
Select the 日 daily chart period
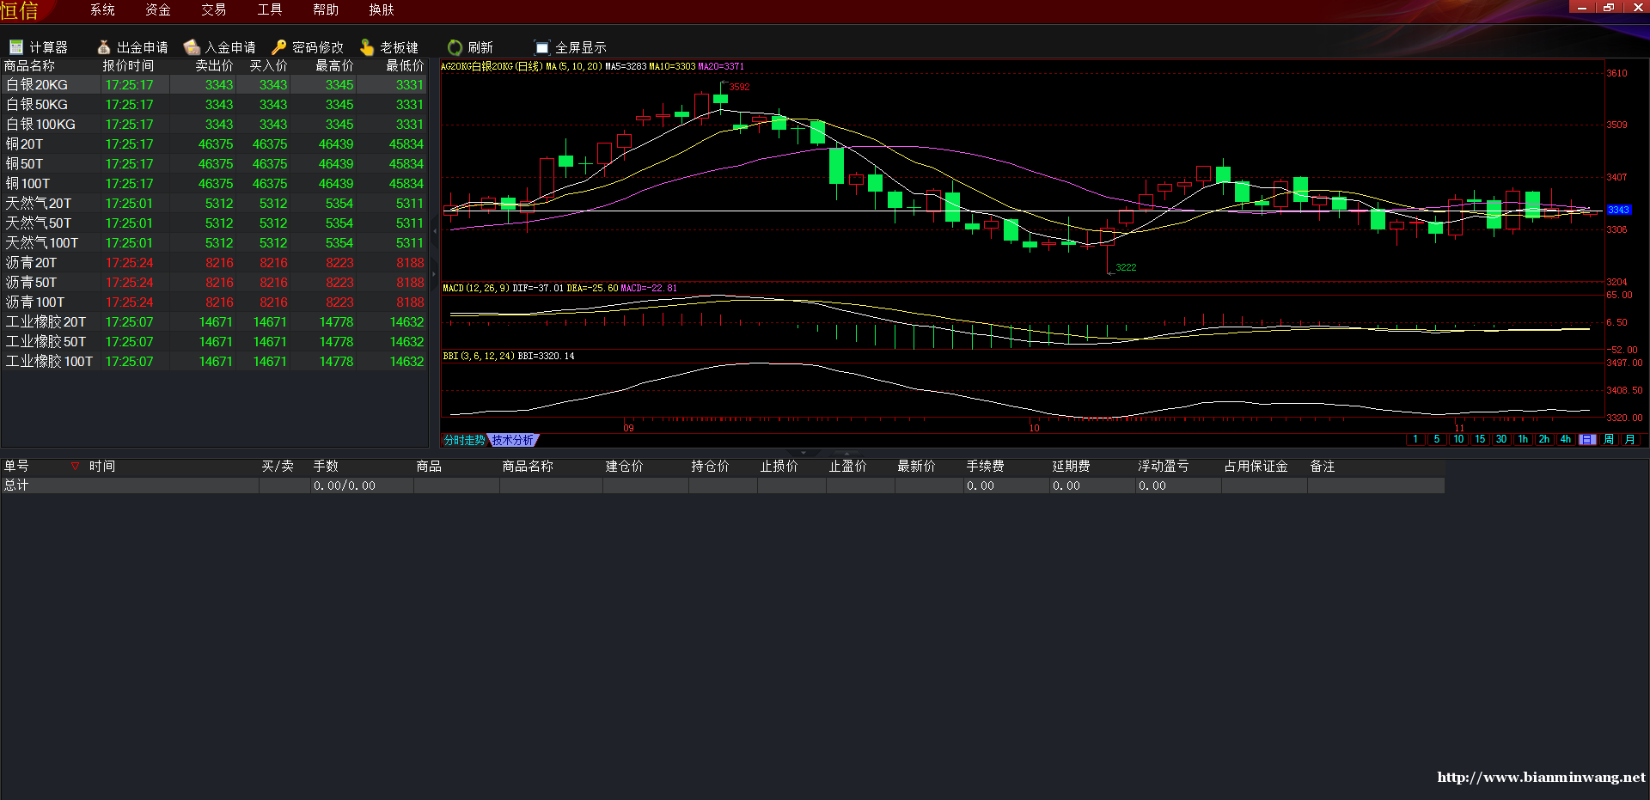pyautogui.click(x=1587, y=439)
